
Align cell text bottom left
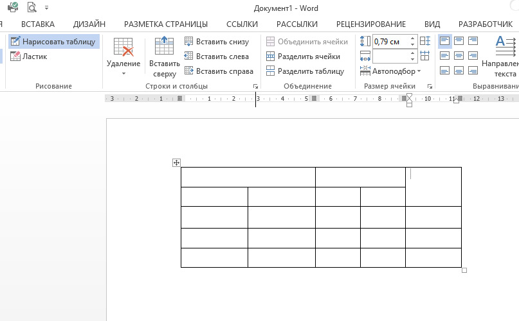coord(444,71)
